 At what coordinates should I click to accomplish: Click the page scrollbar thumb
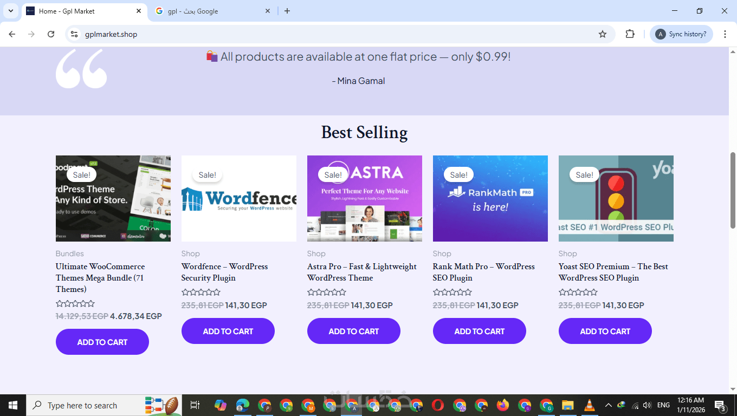coord(733,190)
